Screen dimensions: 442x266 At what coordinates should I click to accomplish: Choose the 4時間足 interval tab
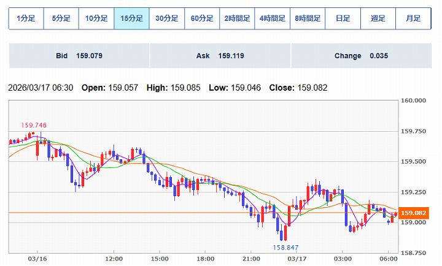273,18
